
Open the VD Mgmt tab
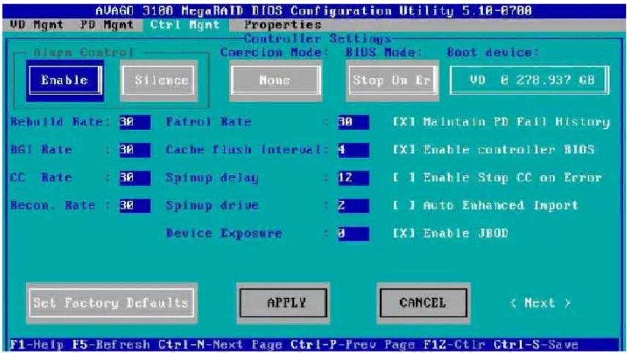37,25
